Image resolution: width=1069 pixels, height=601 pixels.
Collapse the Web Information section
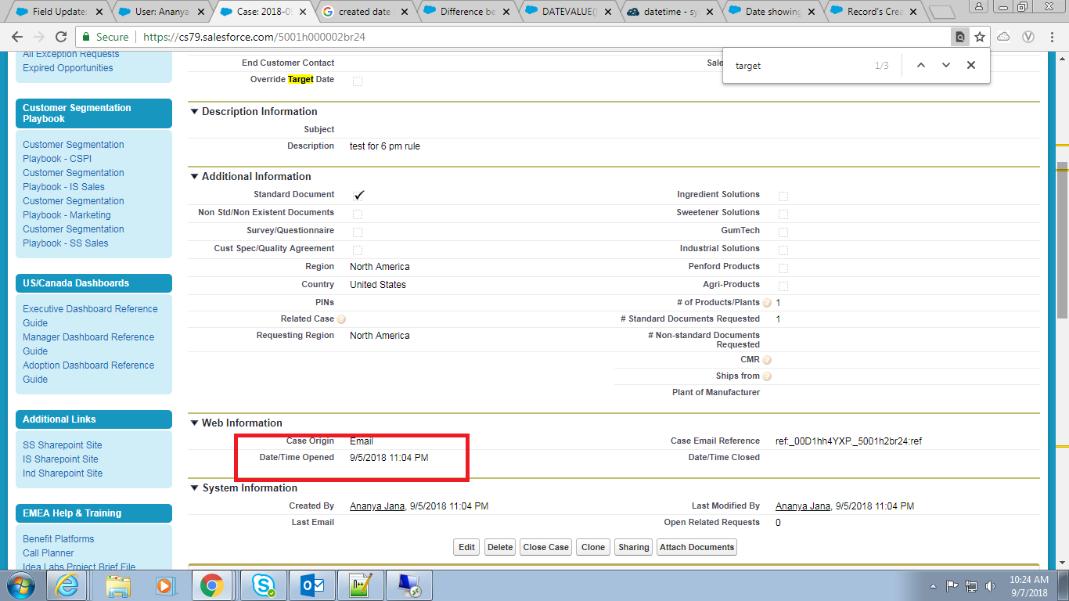(195, 423)
